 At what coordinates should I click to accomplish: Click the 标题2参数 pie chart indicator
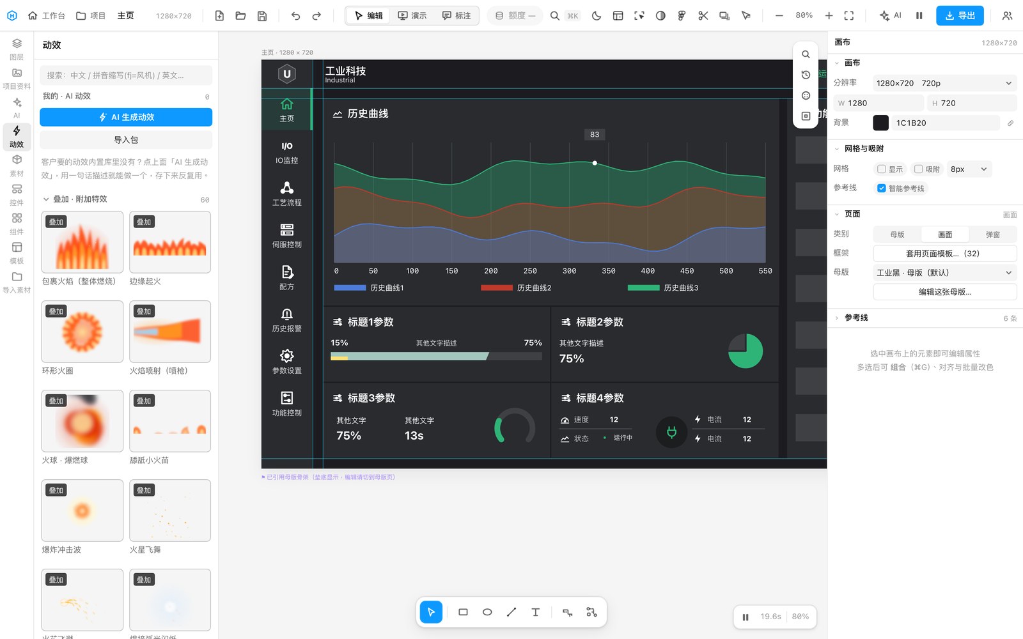pos(746,351)
